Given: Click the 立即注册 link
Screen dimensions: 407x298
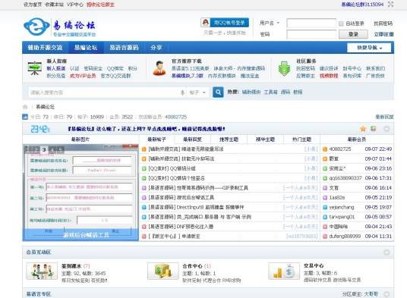Looking at the screenshot, I should (x=383, y=34).
